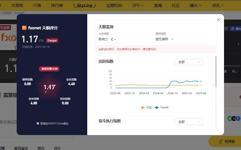Click the blue 曝光 button at right edge
The width and height of the screenshot is (241, 150).
point(236,29)
